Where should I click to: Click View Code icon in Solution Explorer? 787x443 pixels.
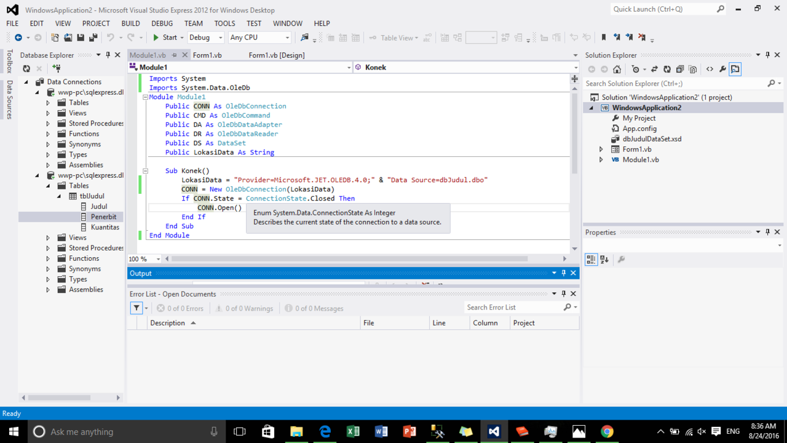click(710, 70)
